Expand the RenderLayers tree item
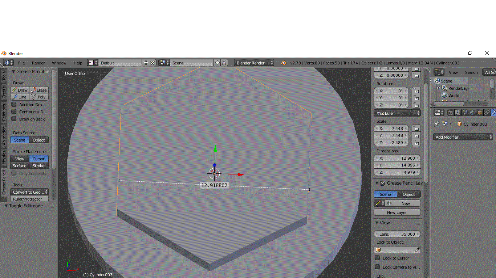This screenshot has width=496, height=278. point(438,88)
